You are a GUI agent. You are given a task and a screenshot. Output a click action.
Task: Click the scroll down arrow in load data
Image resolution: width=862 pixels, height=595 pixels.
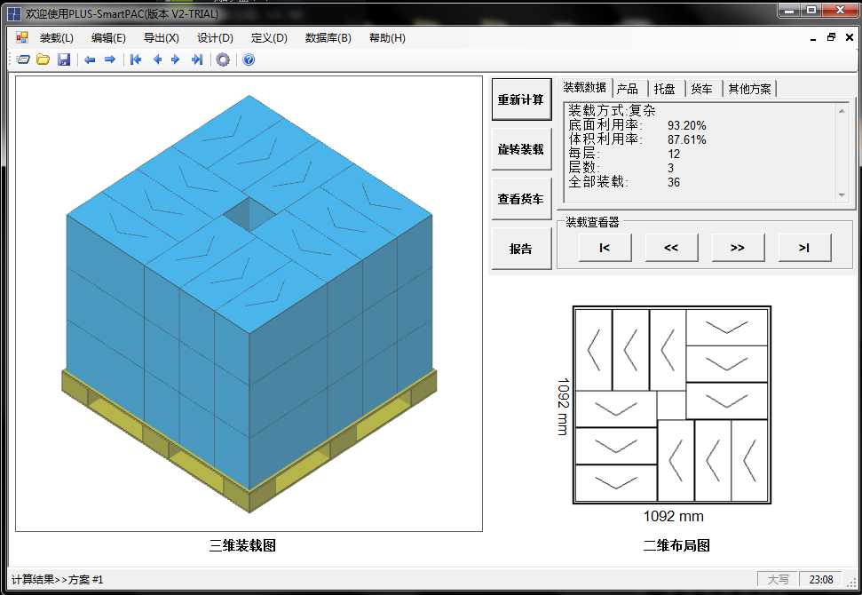pos(842,195)
